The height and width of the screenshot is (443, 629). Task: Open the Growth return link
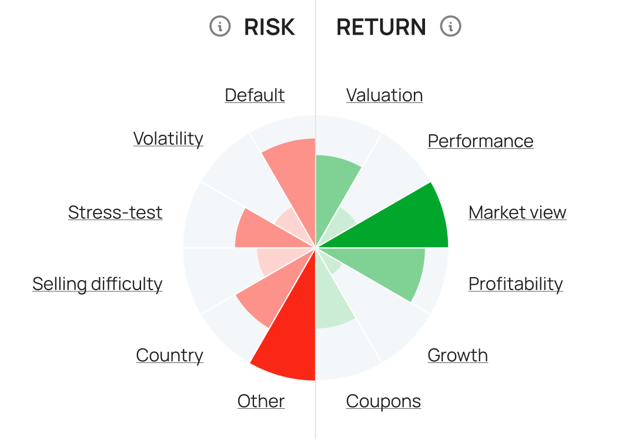457,355
